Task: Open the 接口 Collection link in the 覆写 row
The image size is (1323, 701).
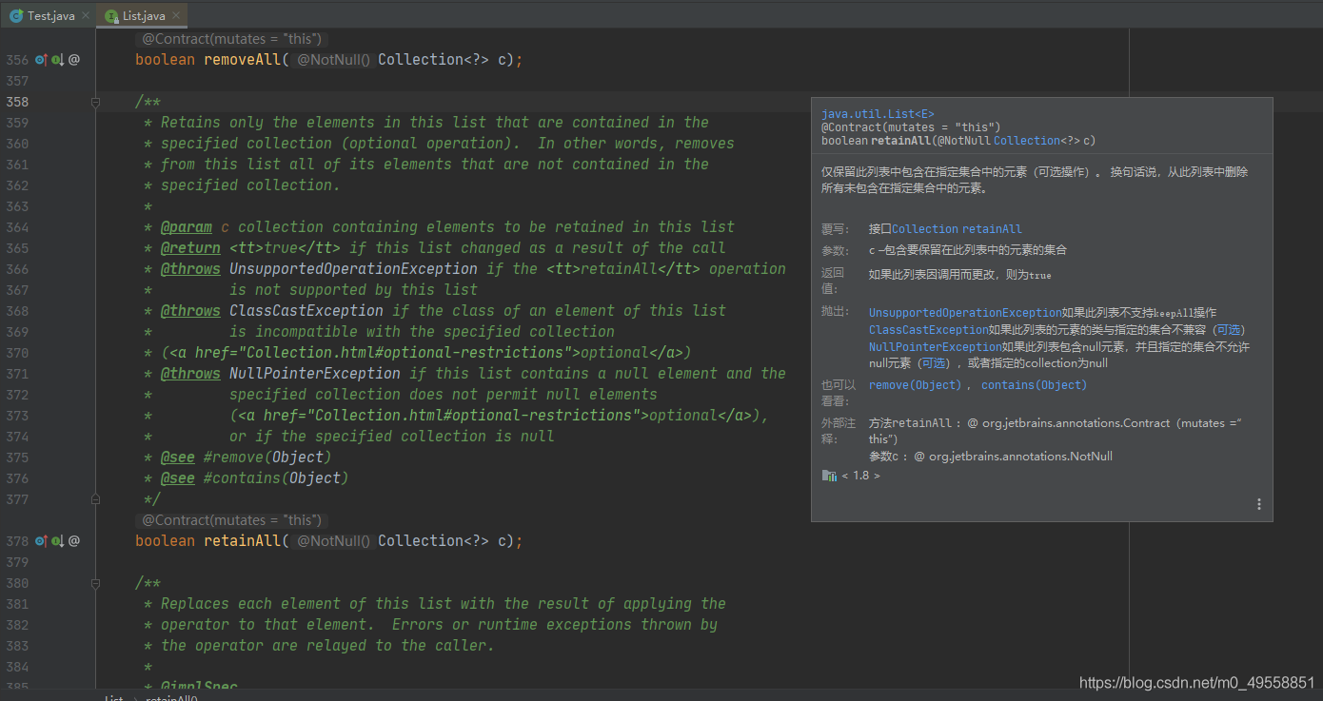Action: click(925, 229)
